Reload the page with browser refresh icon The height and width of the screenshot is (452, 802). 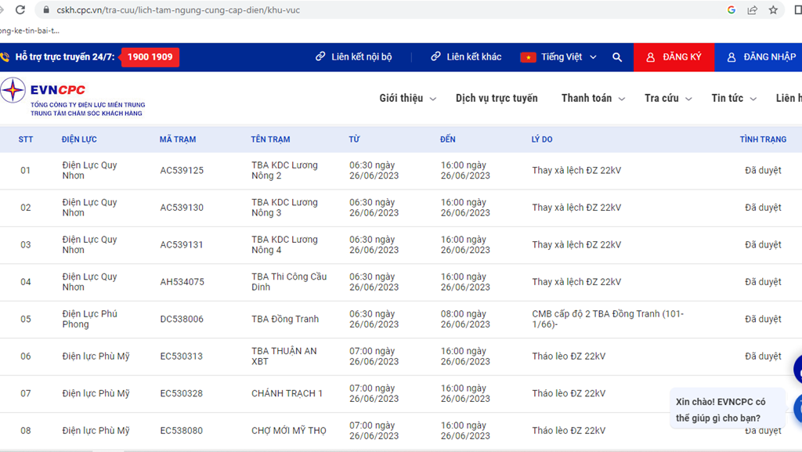[20, 10]
